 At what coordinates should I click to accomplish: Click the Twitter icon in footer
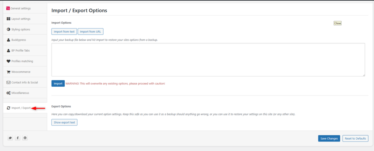click(x=10, y=138)
